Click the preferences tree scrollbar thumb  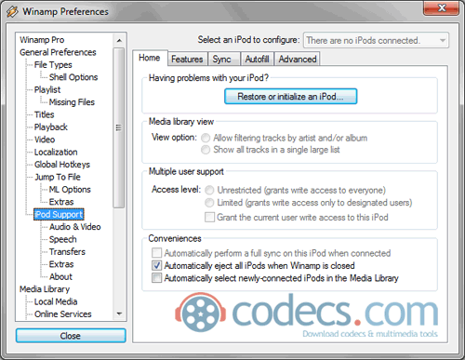coord(119,127)
